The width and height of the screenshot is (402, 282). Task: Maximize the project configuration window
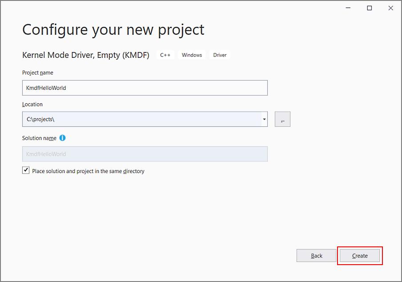[x=369, y=8]
